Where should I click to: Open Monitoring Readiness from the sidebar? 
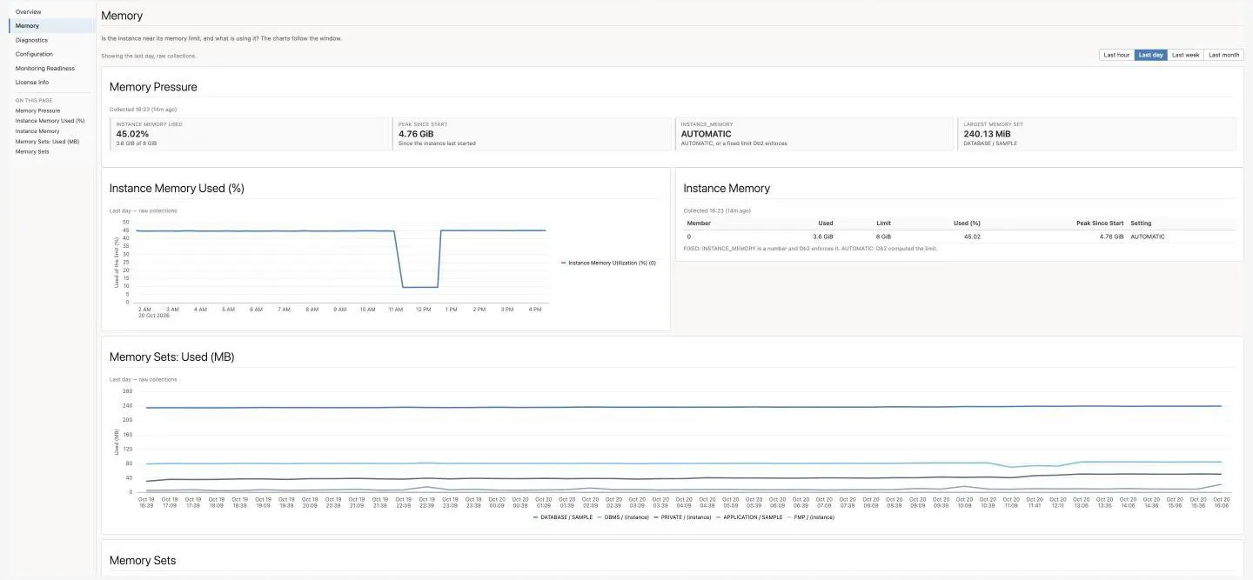click(x=45, y=68)
